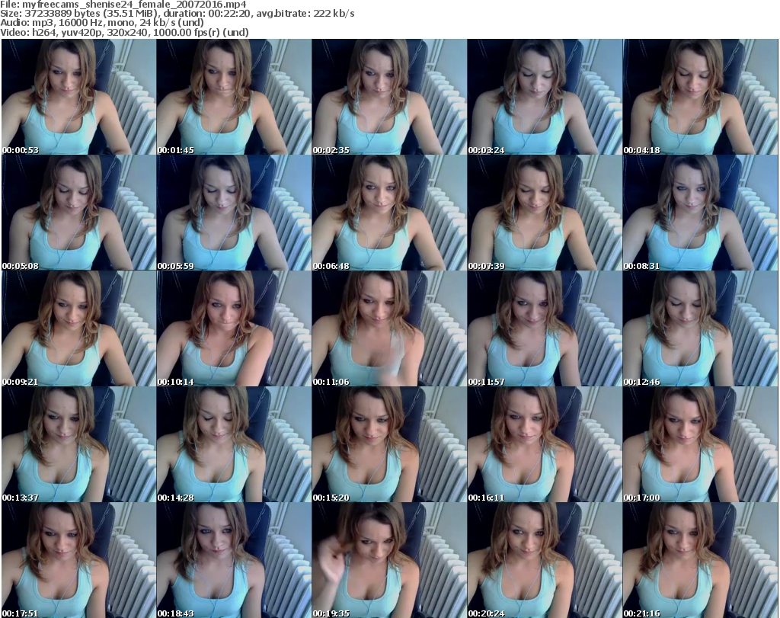780x618 pixels.
Task: Choose the frame labeled 00:17:00
Action: [700, 445]
